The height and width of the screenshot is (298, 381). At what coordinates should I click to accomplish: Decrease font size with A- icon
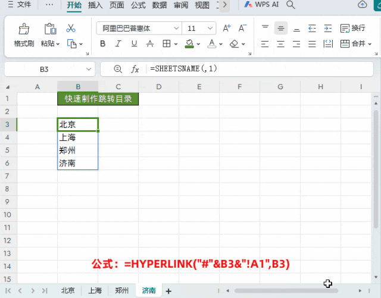pyautogui.click(x=242, y=28)
